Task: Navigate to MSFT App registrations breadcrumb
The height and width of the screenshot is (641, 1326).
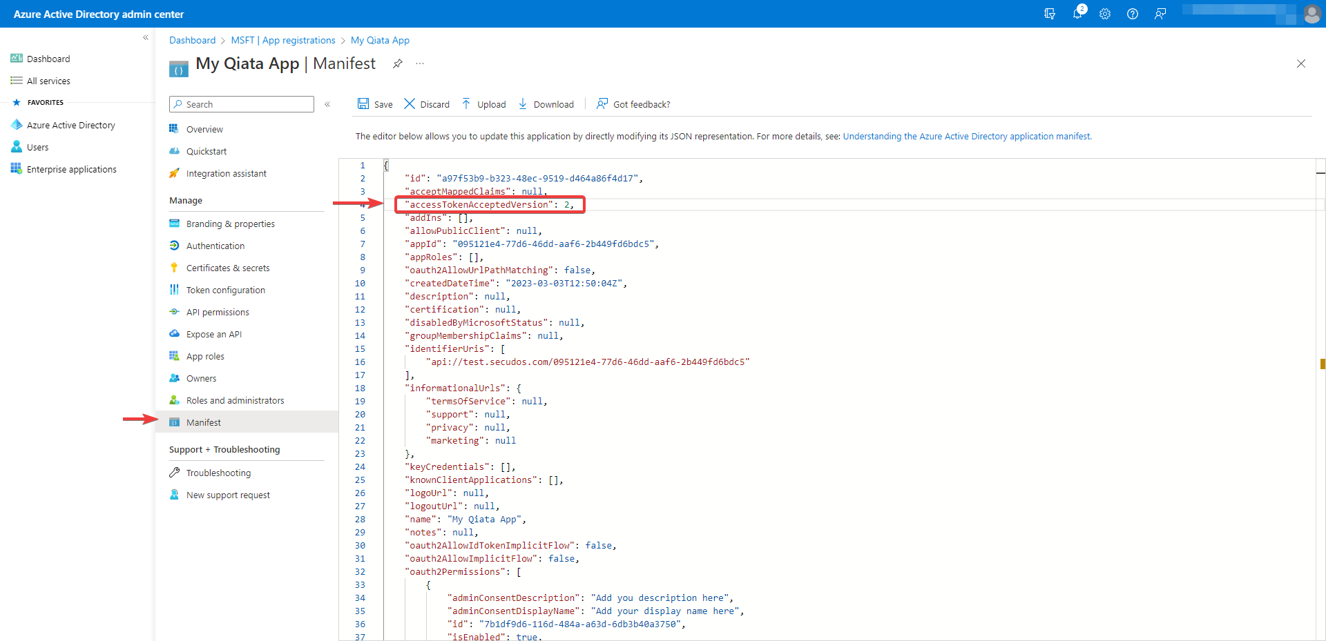Action: (283, 40)
